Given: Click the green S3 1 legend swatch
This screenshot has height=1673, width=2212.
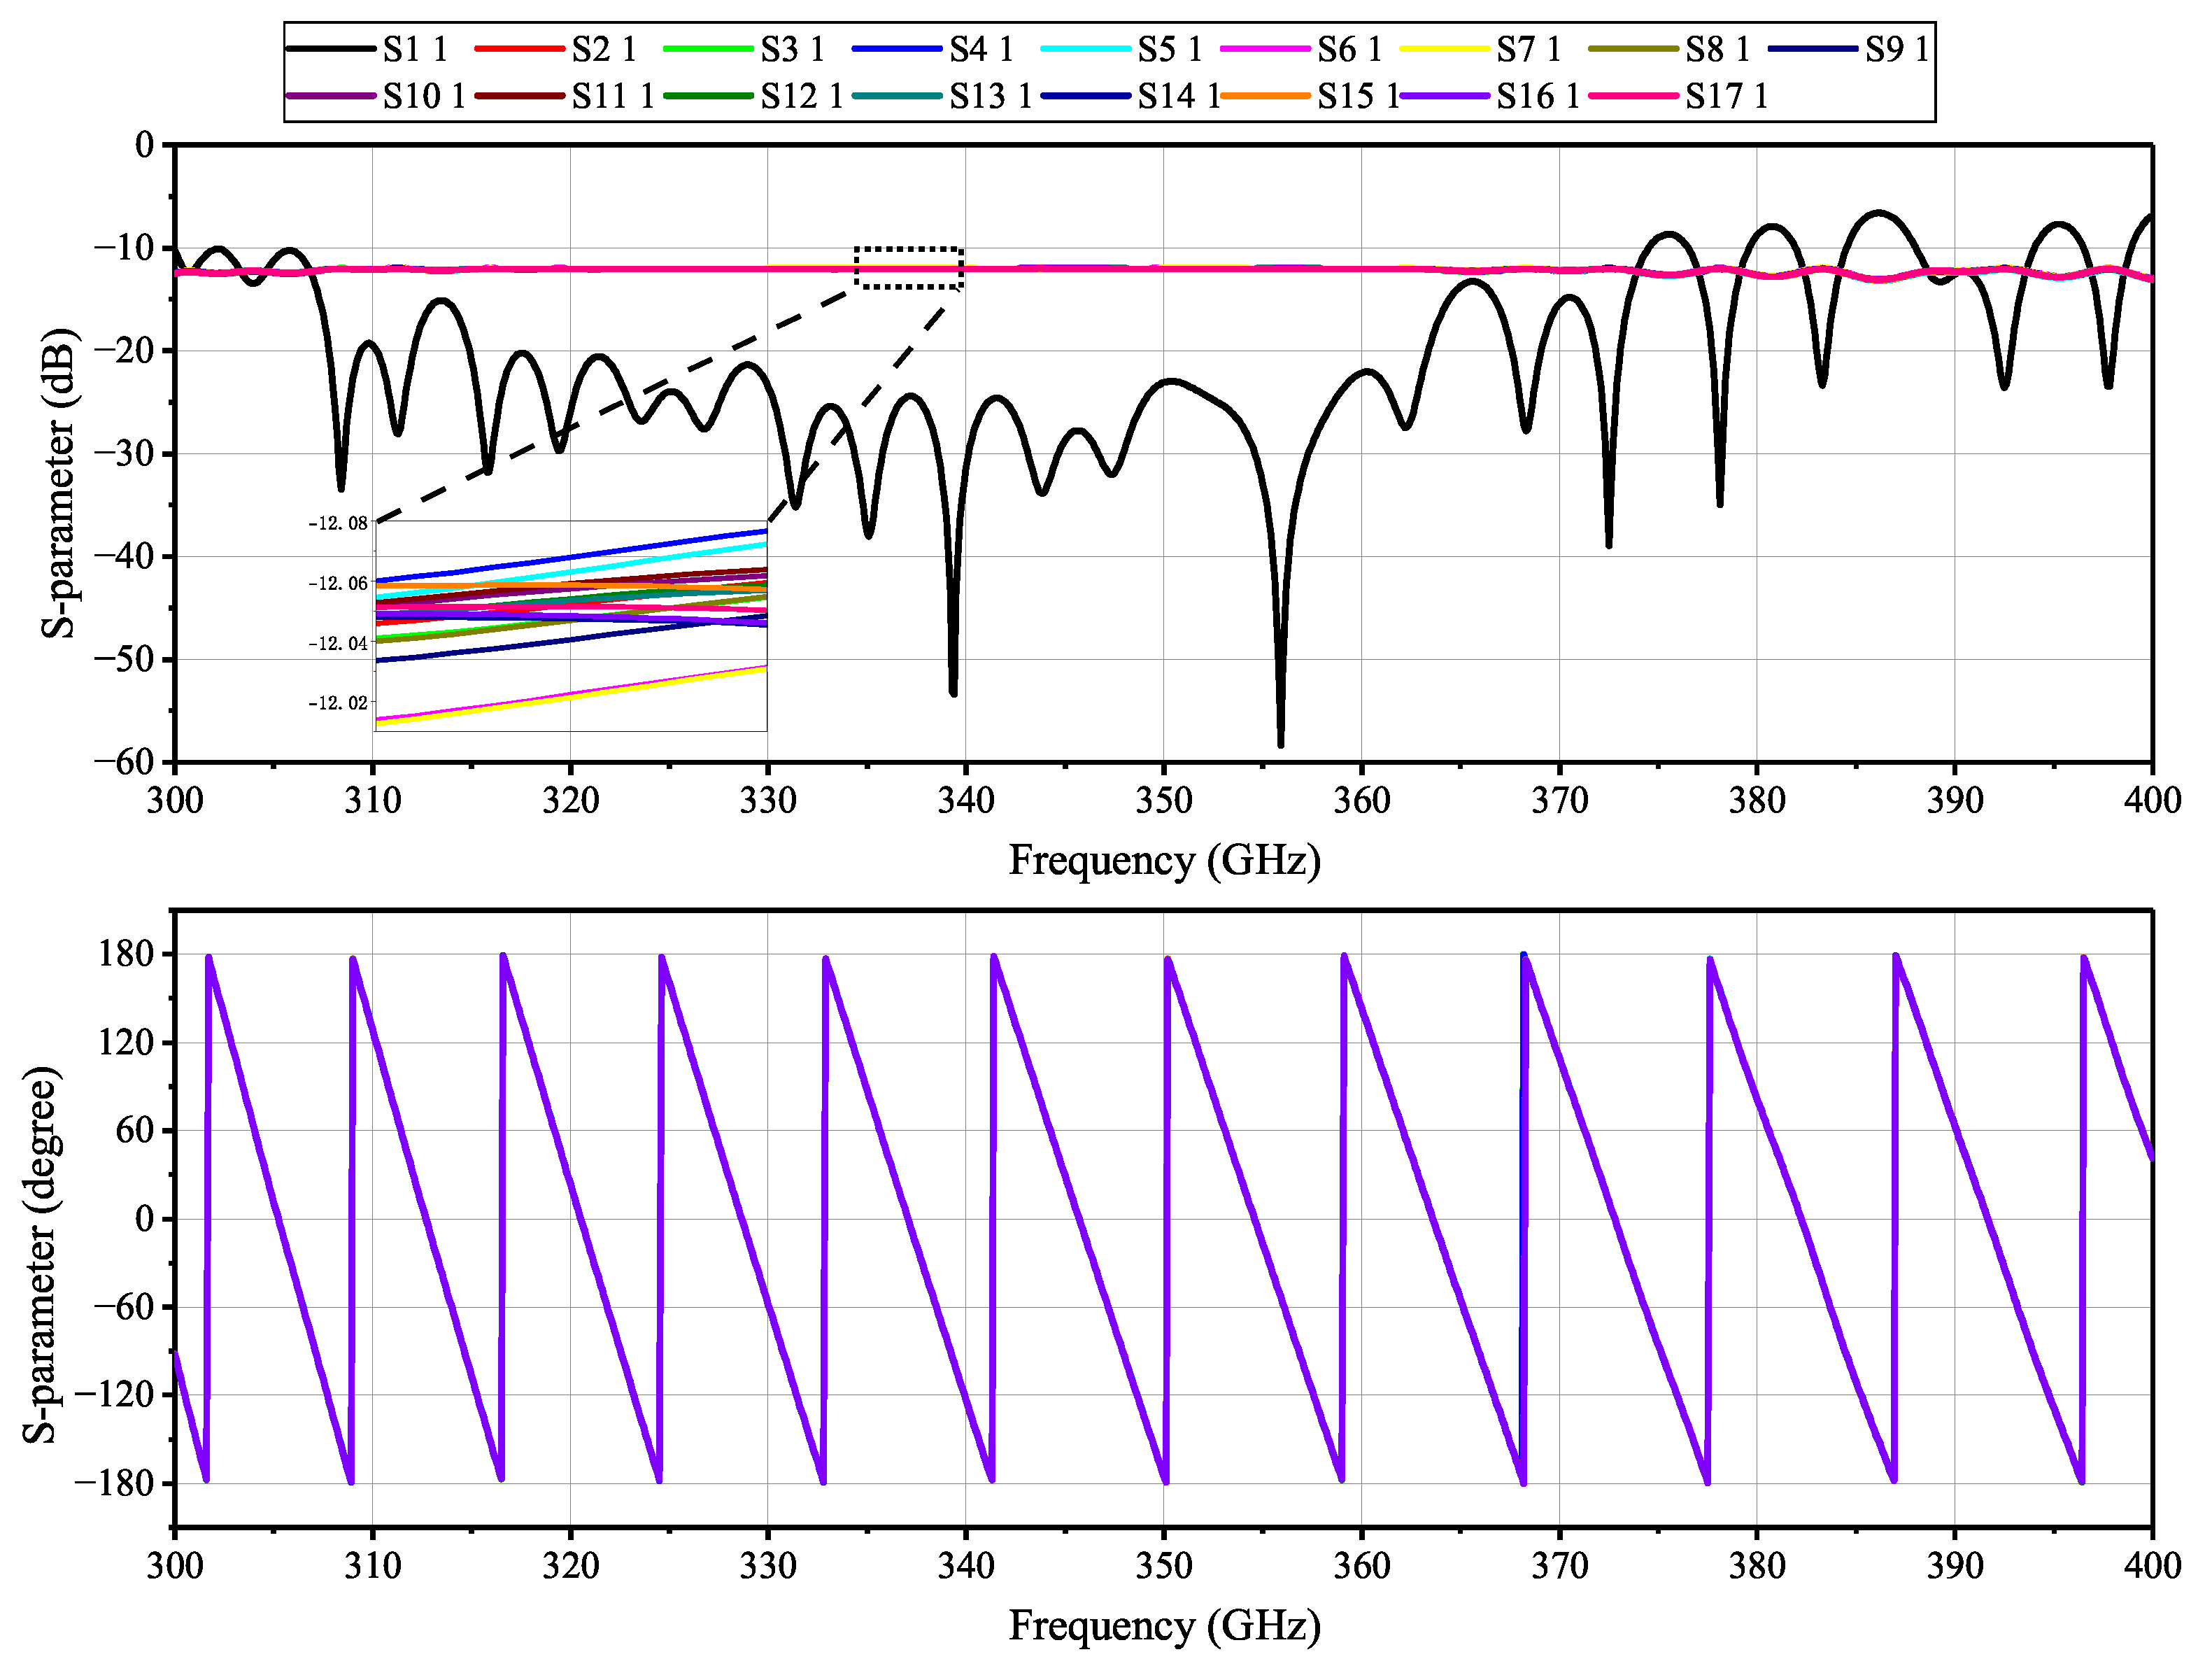Looking at the screenshot, I should point(707,48).
